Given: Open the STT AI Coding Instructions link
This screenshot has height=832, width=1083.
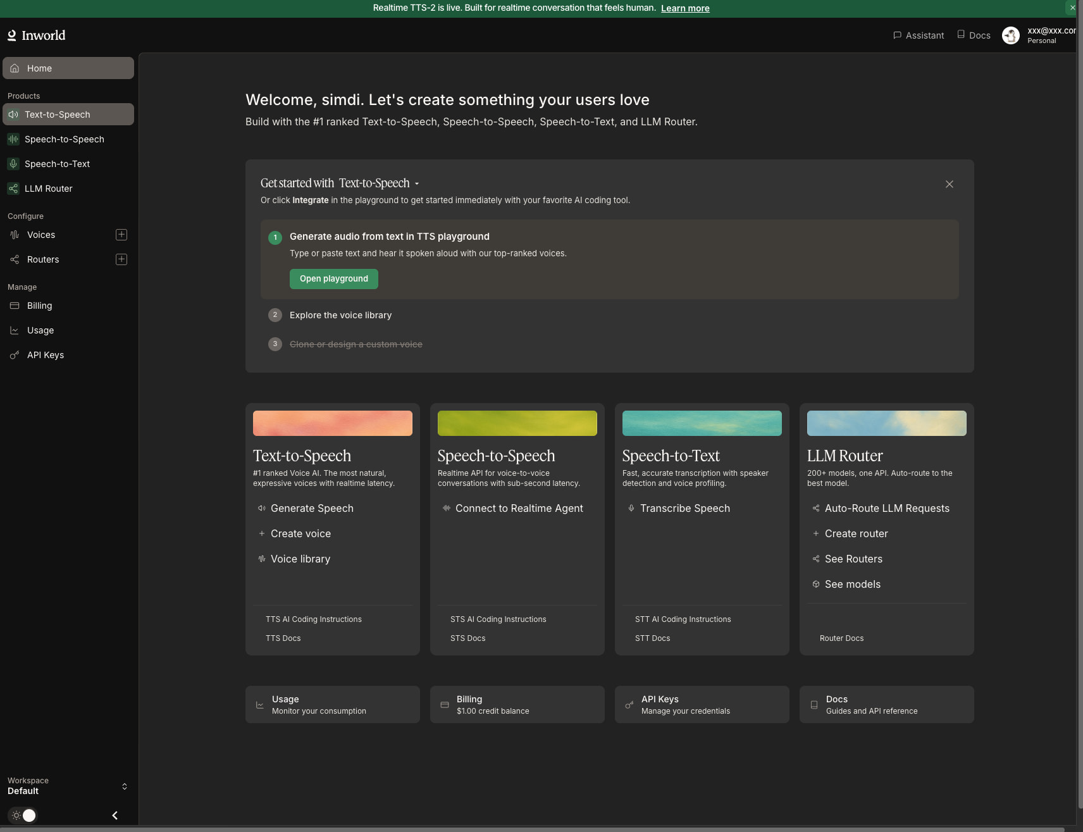Looking at the screenshot, I should tap(683, 619).
